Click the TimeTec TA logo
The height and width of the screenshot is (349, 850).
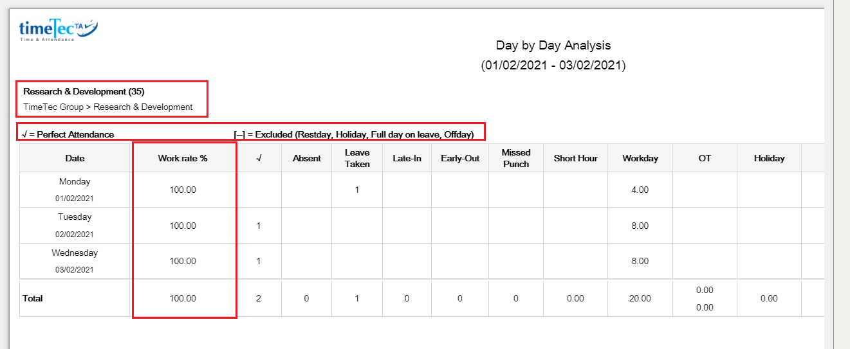click(x=58, y=30)
